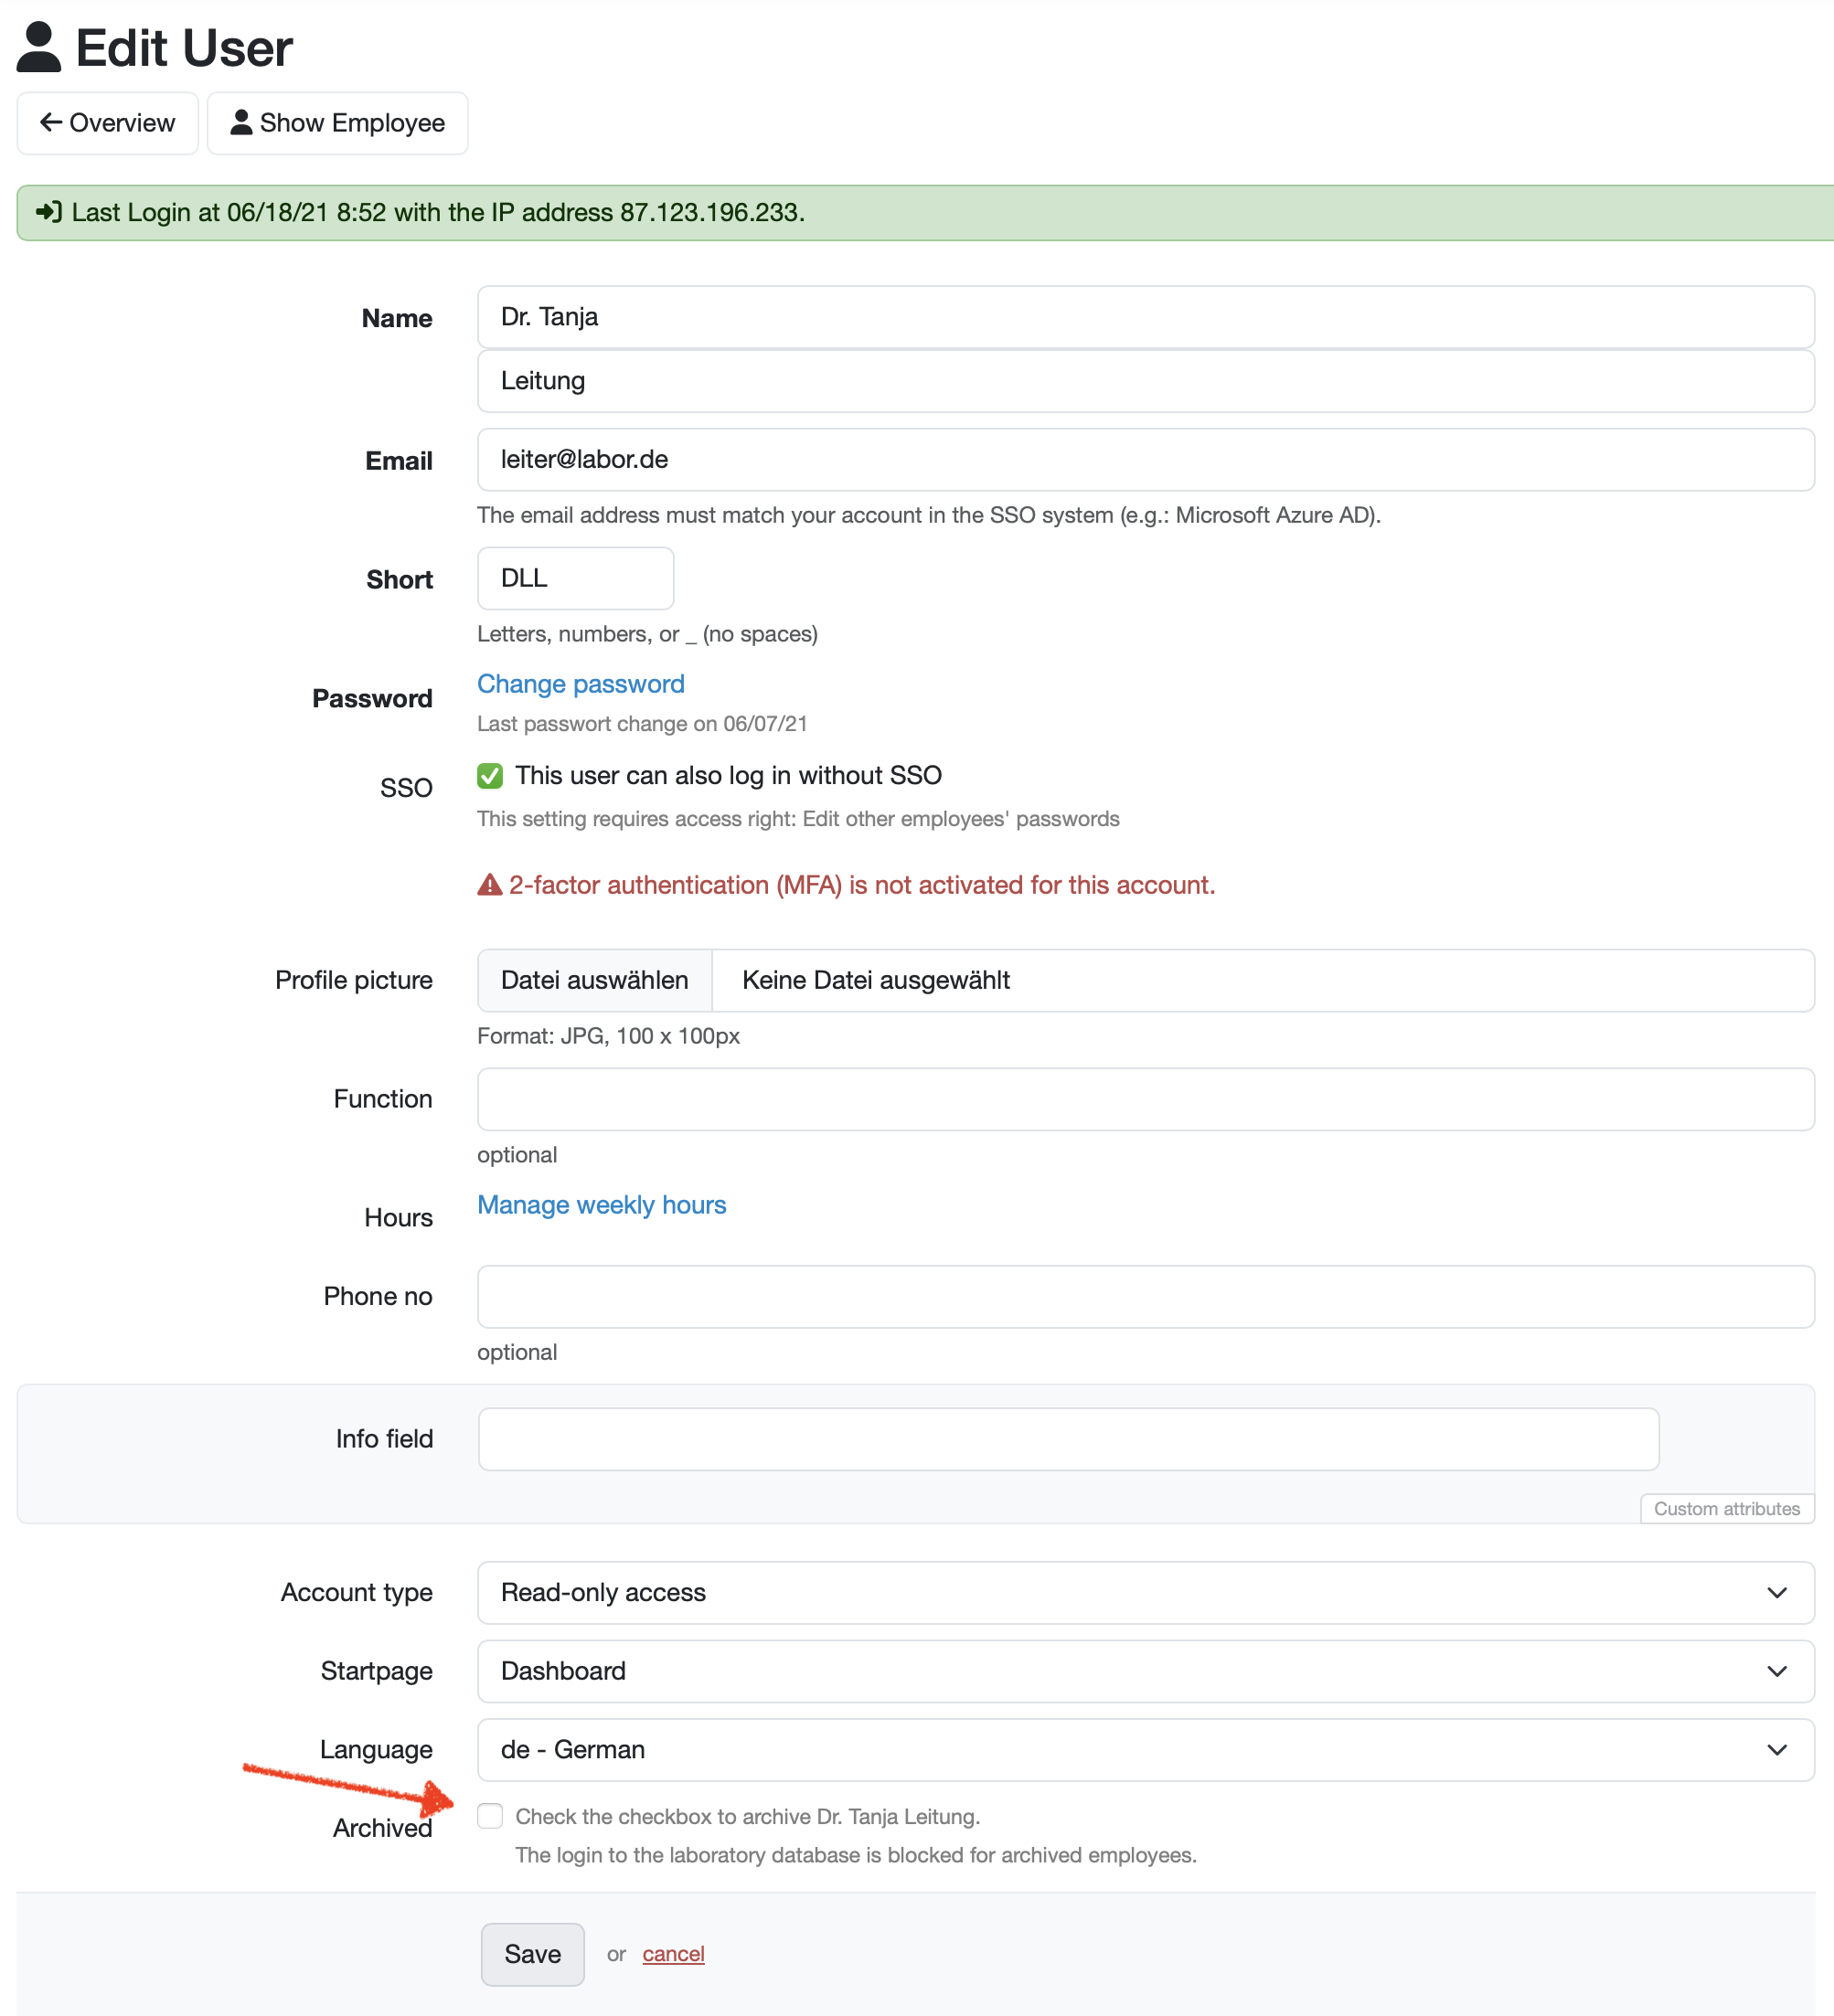Check the Archived checkbox

point(489,1816)
